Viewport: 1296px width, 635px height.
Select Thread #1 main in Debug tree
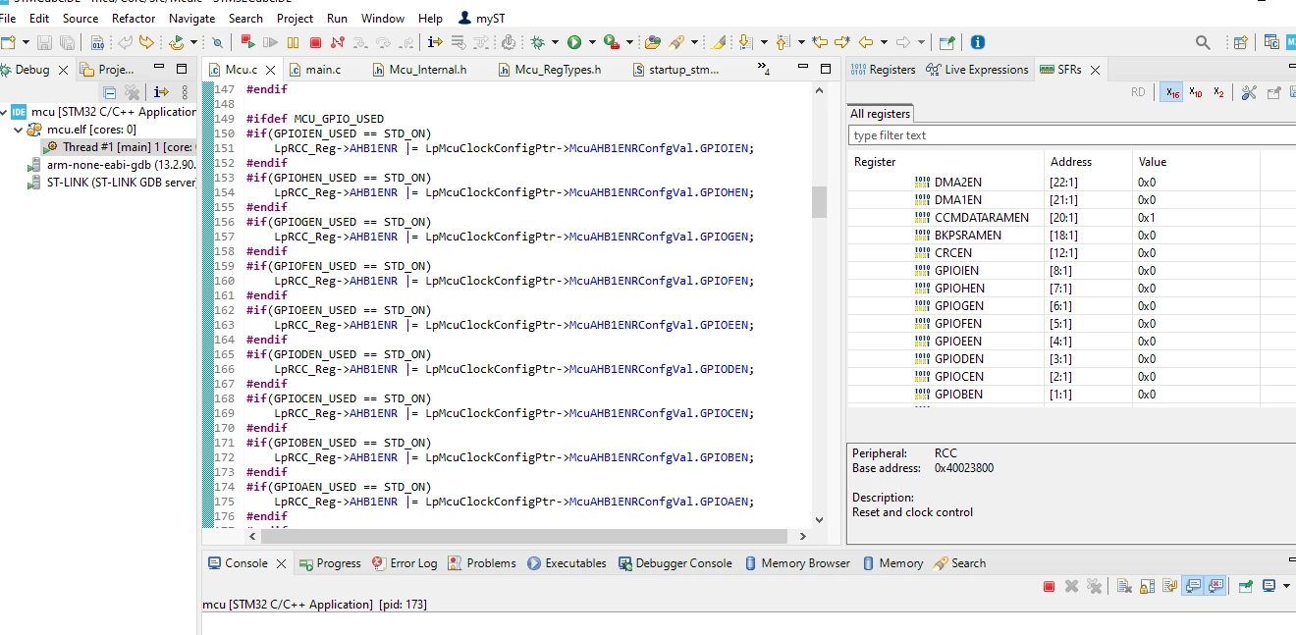point(120,147)
